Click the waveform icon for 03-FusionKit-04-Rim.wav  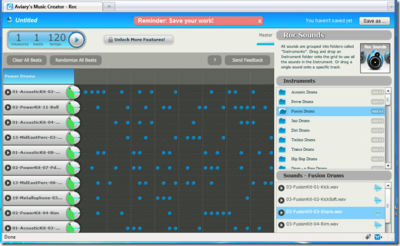377,225
